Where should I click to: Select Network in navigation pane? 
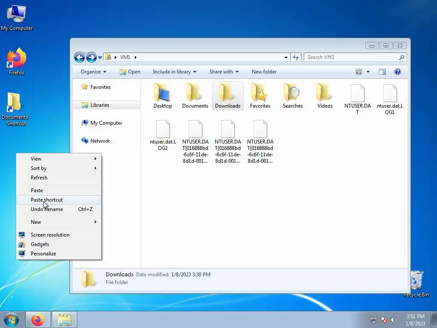[x=96, y=141]
